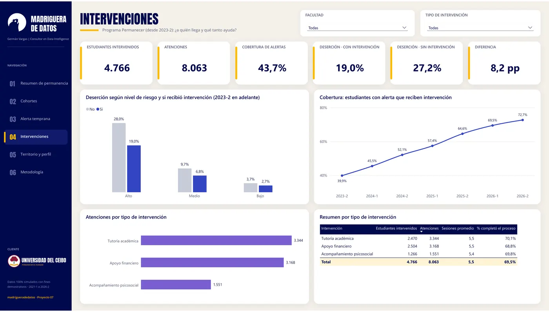Screen dimensions: 549x312
Task: Select the Tutoría académica bar
Action: [216, 240]
